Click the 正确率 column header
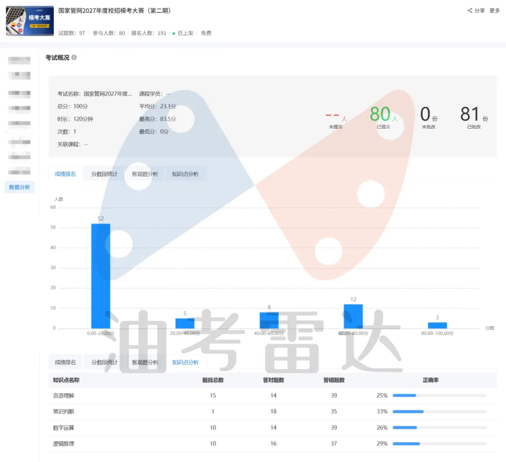This screenshot has height=462, width=506. coord(431,380)
